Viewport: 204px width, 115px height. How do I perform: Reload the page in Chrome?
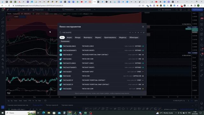[x=9, y=6]
